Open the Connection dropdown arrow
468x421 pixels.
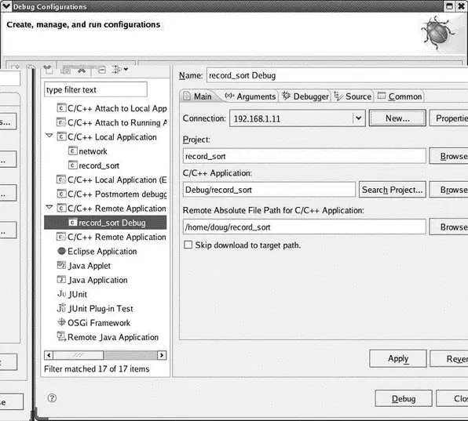(359, 118)
